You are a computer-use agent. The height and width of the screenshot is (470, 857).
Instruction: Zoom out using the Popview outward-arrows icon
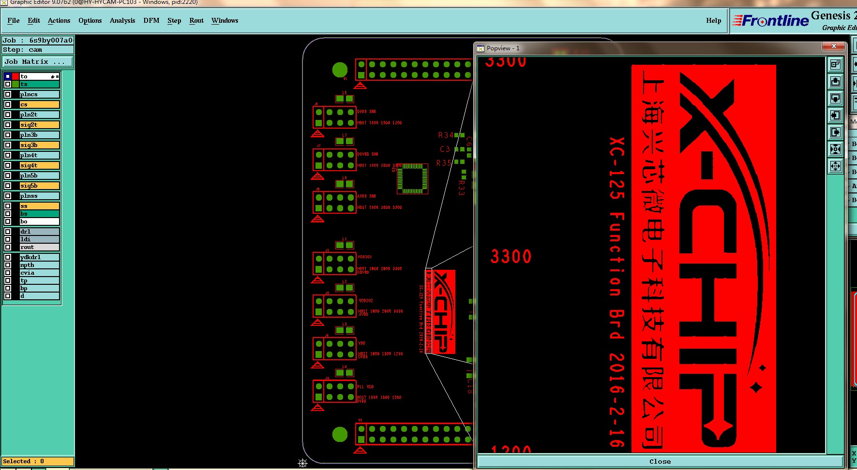click(835, 166)
